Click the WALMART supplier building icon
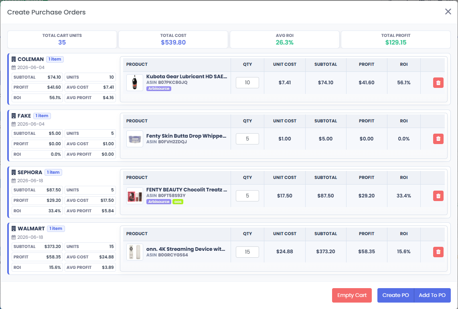The image size is (458, 309). click(14, 229)
